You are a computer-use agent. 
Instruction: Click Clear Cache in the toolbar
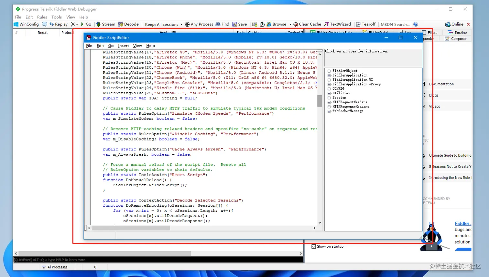[307, 24]
